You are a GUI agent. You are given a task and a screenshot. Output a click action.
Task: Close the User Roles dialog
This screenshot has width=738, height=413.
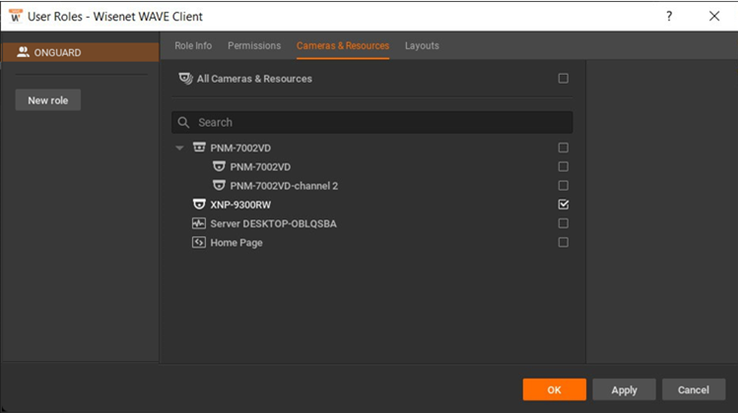(x=714, y=16)
